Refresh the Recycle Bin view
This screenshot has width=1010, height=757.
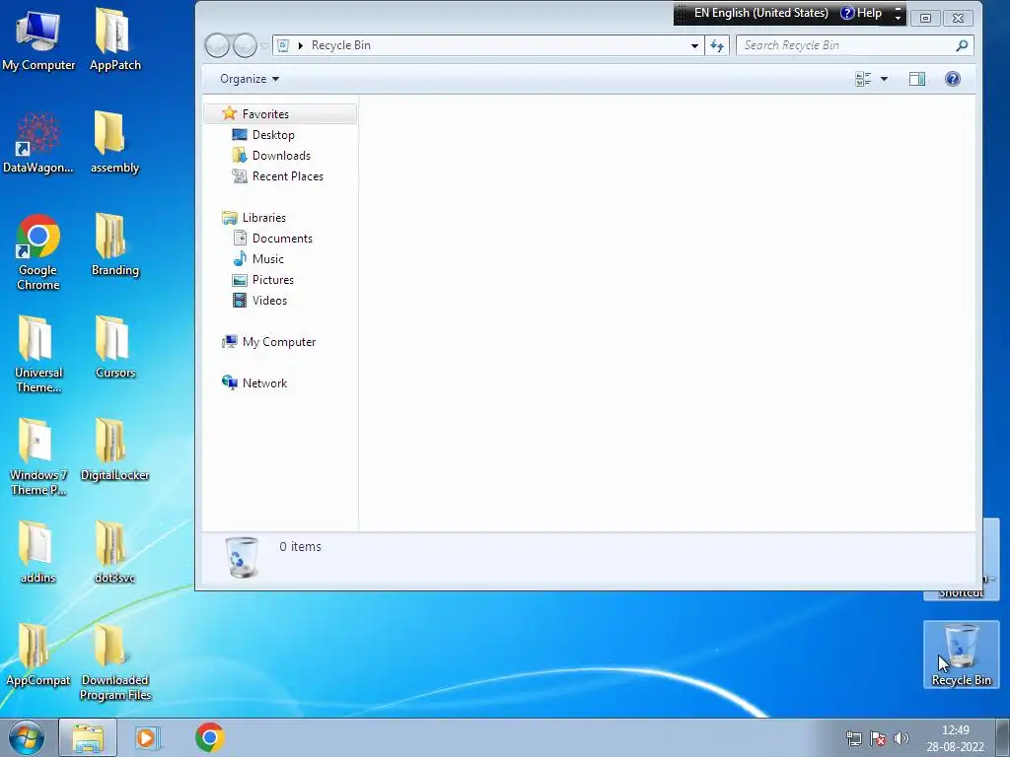pyautogui.click(x=717, y=45)
